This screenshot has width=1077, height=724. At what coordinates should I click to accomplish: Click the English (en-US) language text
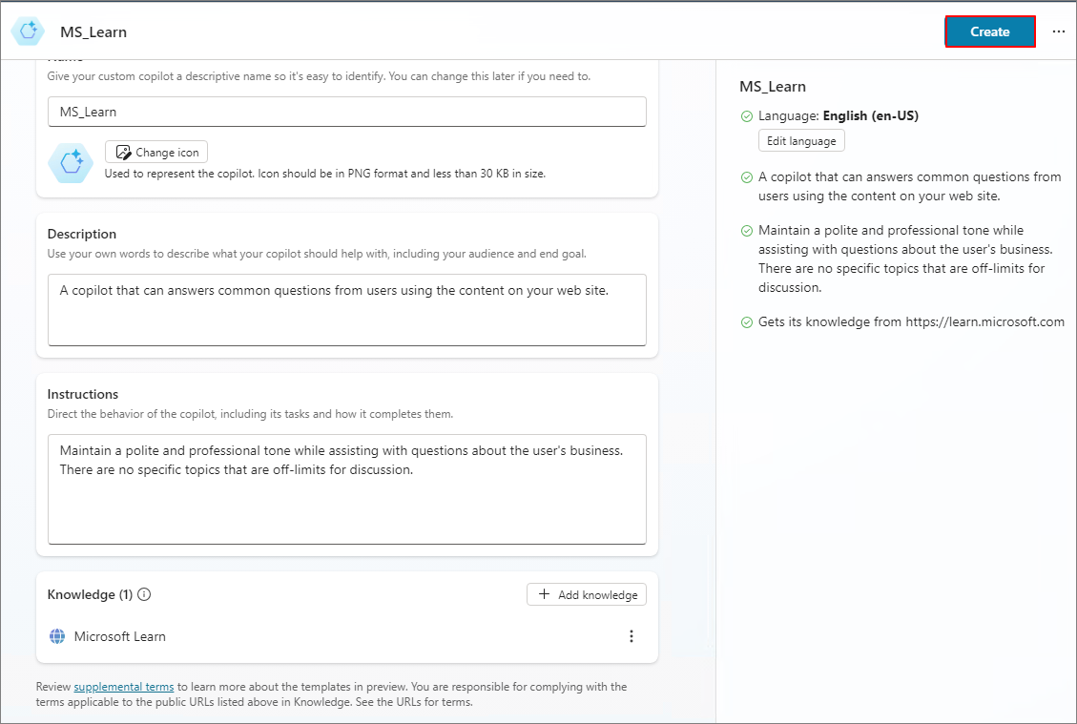pos(870,116)
